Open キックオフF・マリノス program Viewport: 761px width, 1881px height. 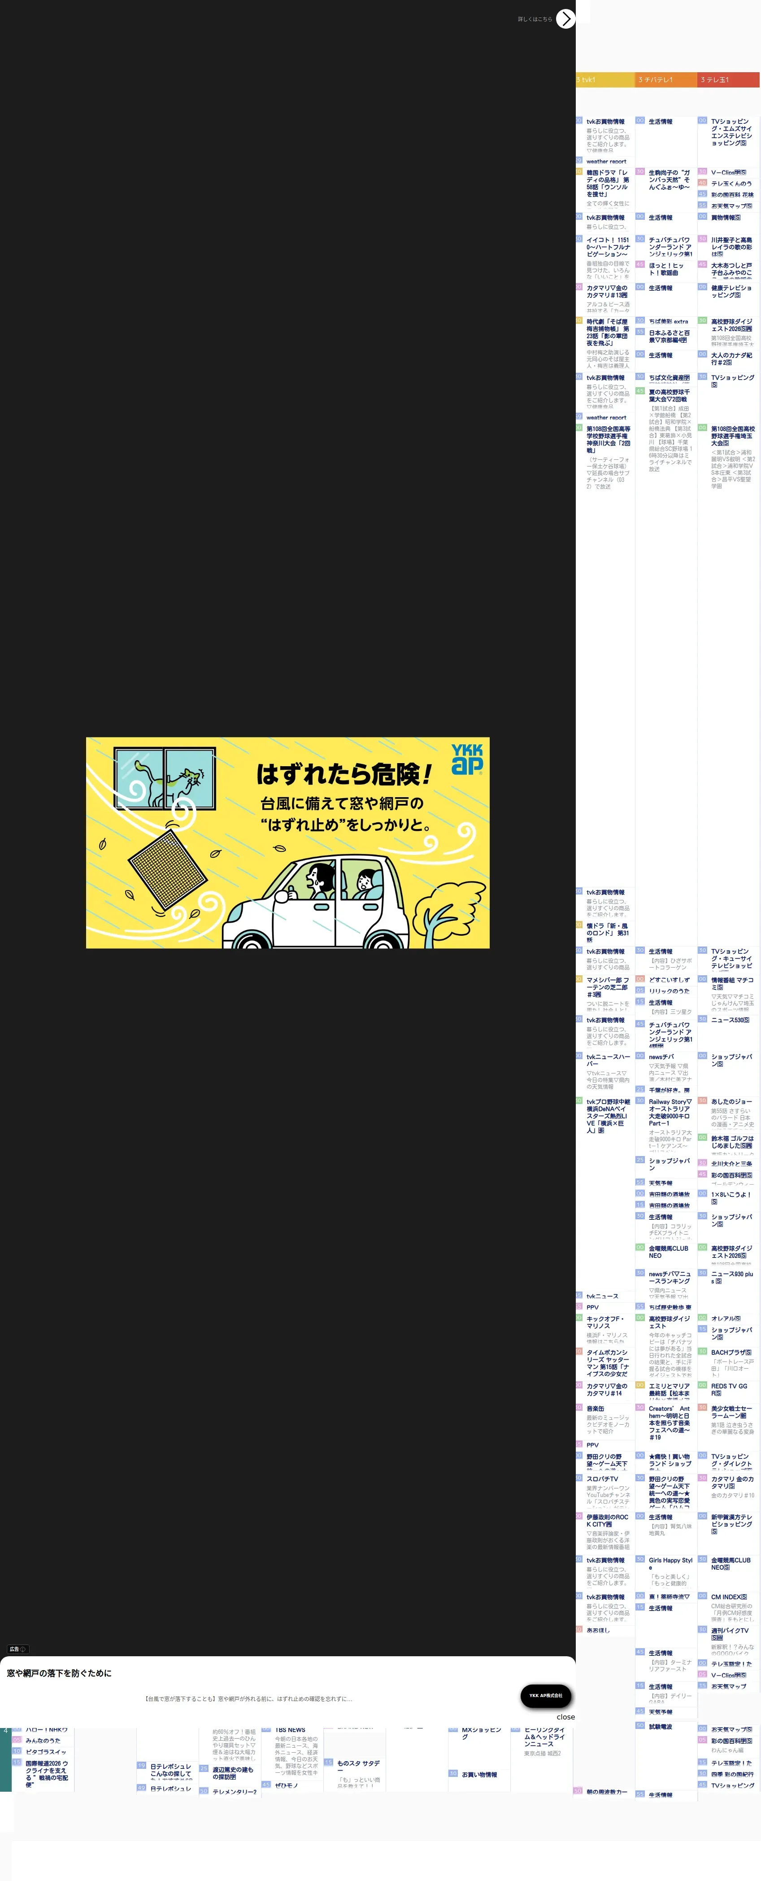pyautogui.click(x=605, y=1322)
